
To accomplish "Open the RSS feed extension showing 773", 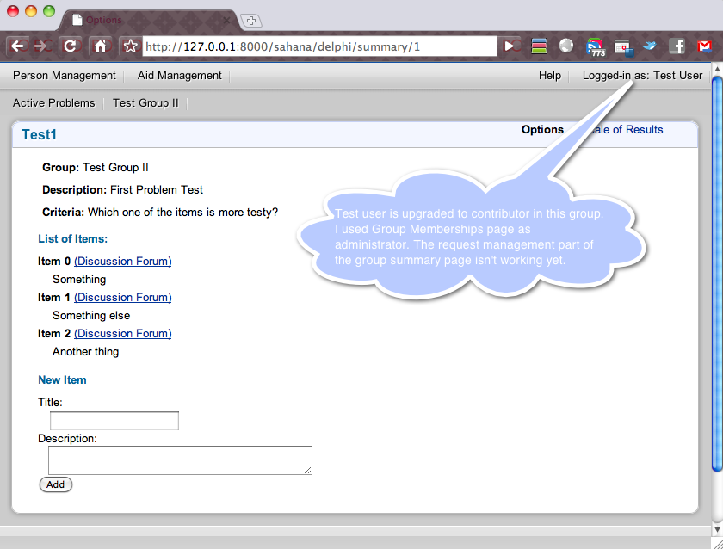I will coord(596,46).
